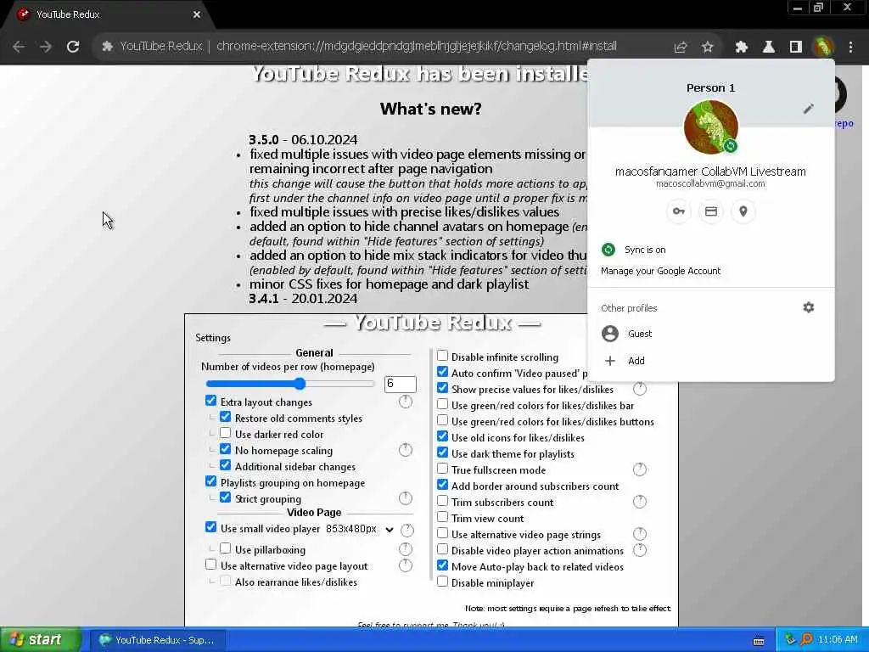Enable Use alternative video page layout

coord(210,565)
